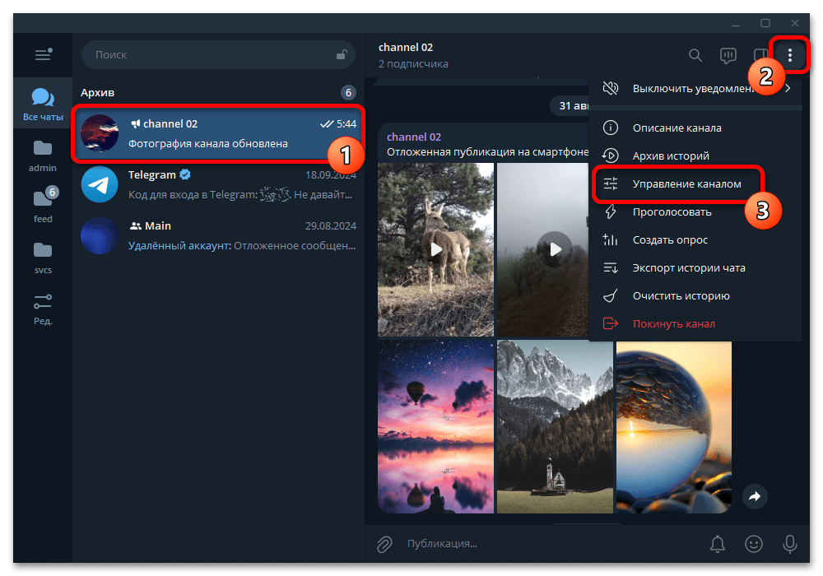
Task: Click the channel 02 post author name
Action: point(414,137)
